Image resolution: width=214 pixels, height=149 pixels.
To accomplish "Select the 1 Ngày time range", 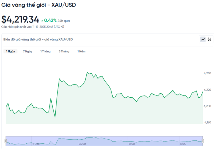I will (10, 51).
